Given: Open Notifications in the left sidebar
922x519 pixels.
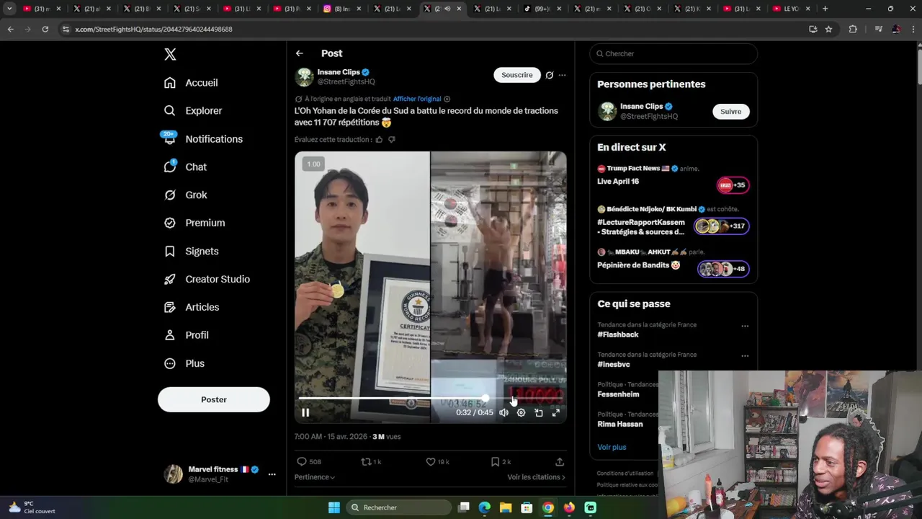Looking at the screenshot, I should pyautogui.click(x=203, y=139).
